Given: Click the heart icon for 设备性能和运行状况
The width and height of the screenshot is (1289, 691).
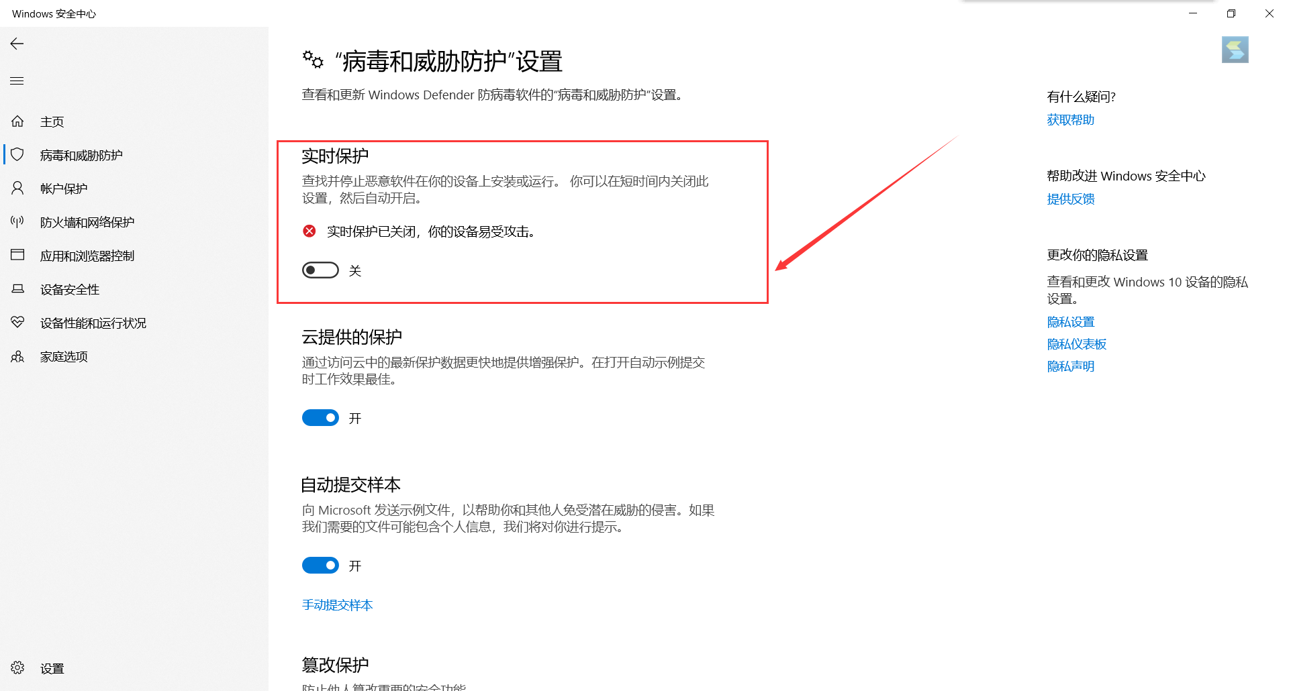Looking at the screenshot, I should point(17,323).
